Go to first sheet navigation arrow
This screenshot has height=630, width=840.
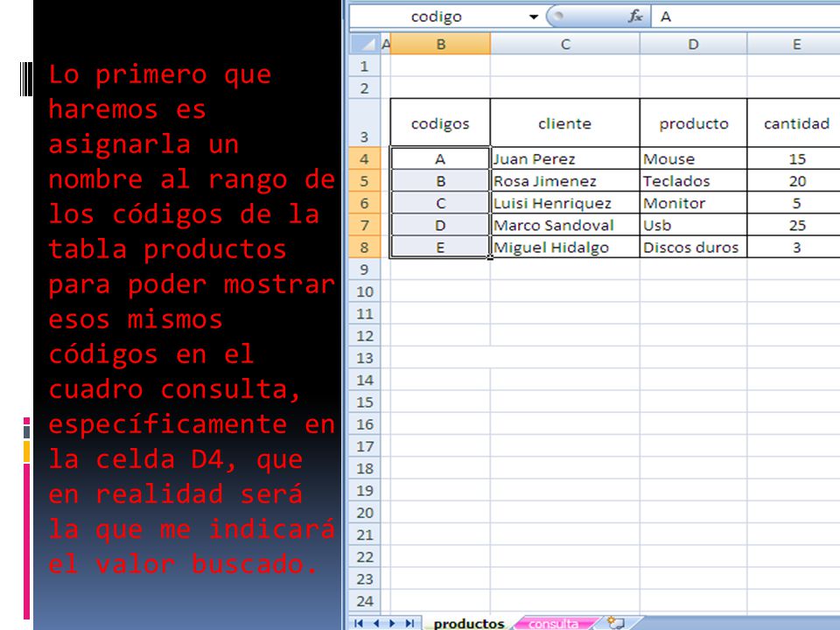click(359, 623)
